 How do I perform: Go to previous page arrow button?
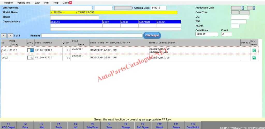click(4, 36)
